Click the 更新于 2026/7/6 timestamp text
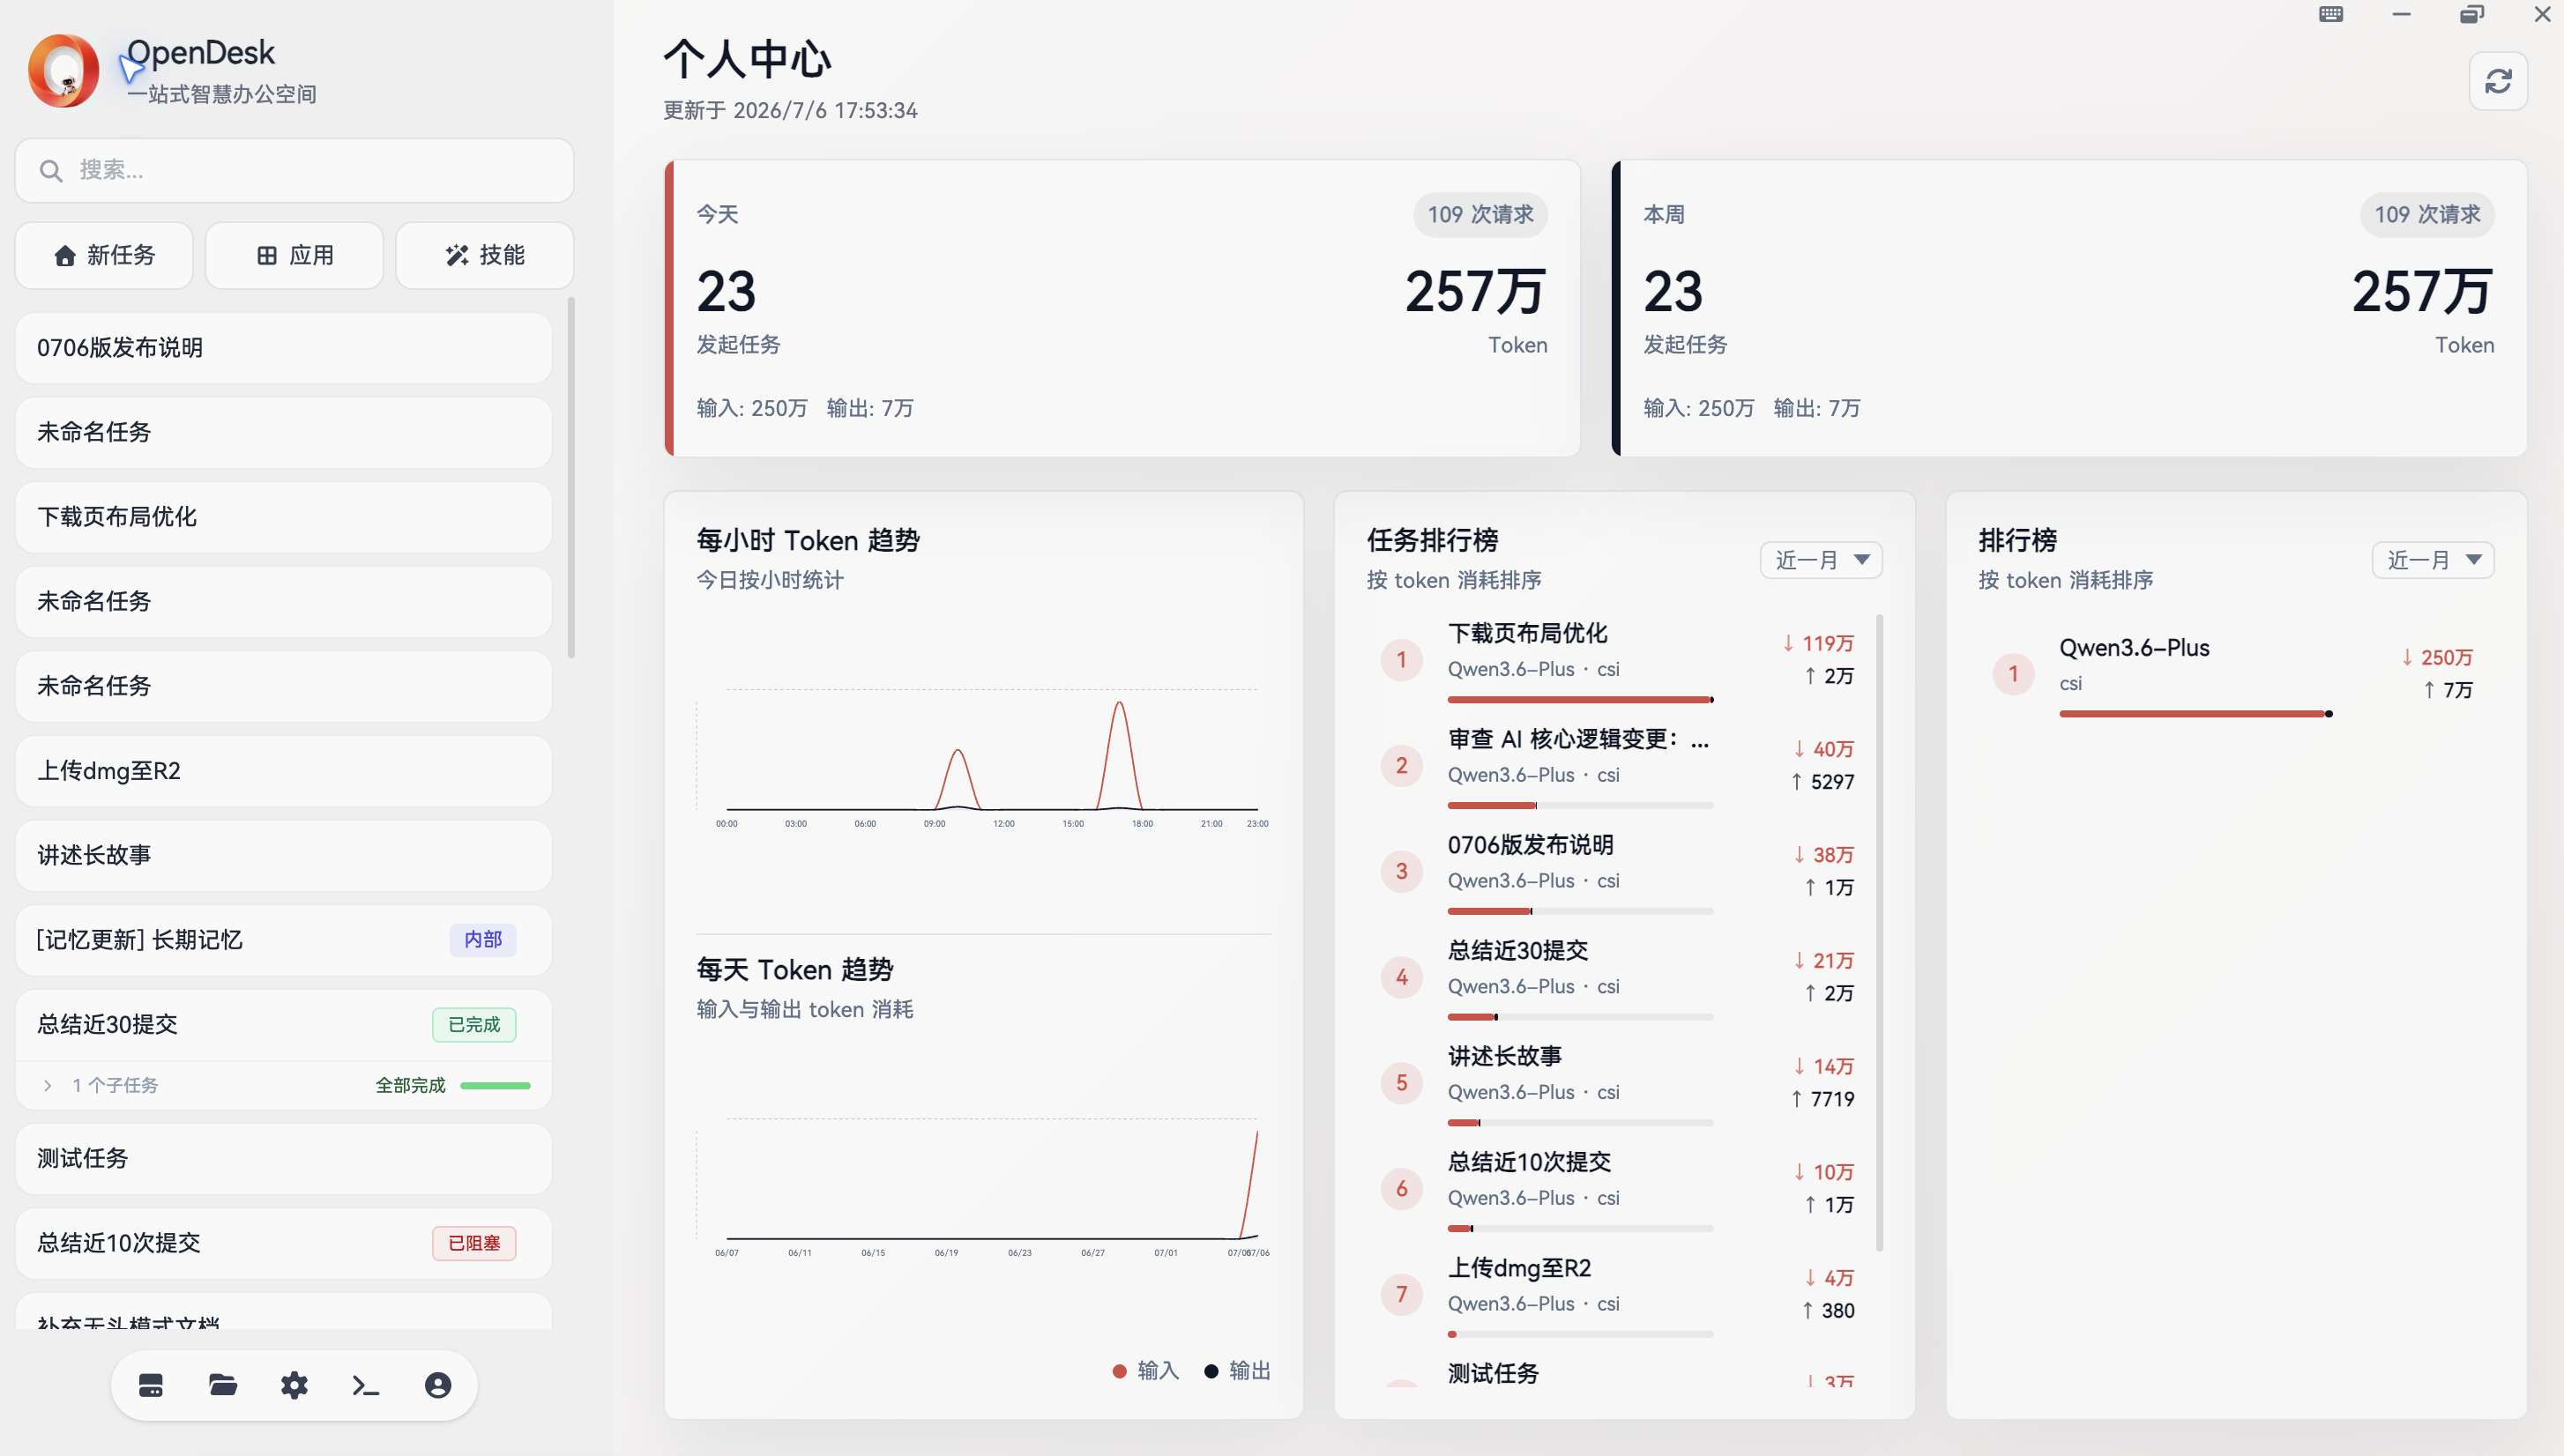 [790, 110]
